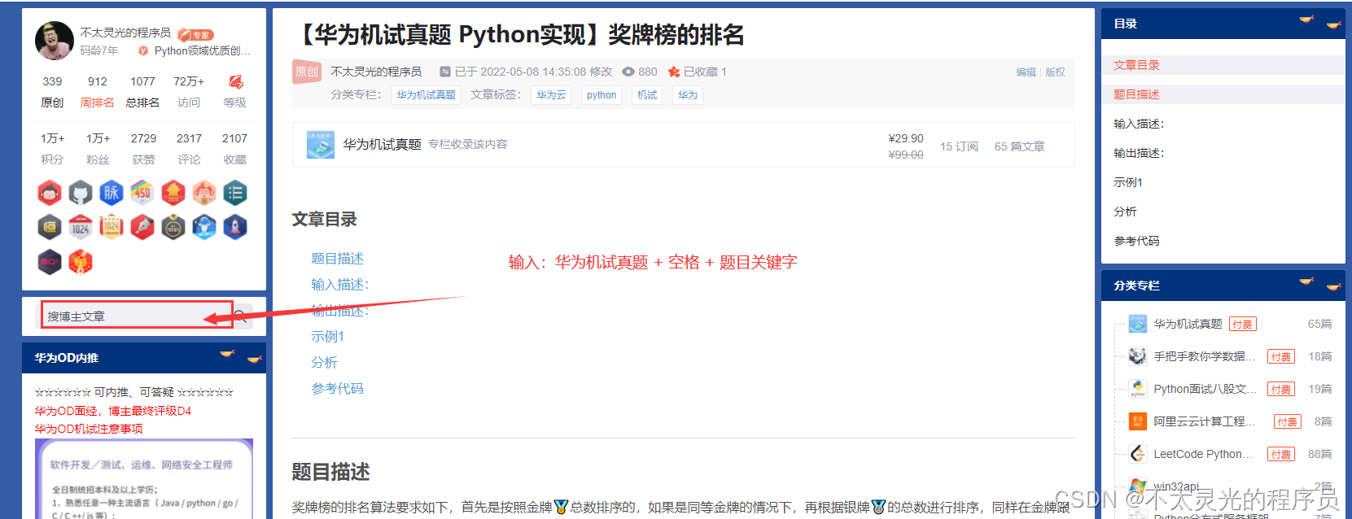This screenshot has width=1352, height=519.
Task: Open the Python面试八股文 column
Action: [x=1205, y=389]
